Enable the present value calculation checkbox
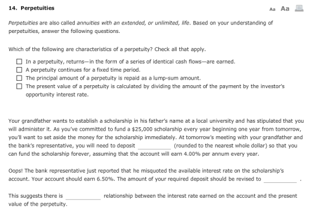The image size is (319, 217). (x=19, y=86)
